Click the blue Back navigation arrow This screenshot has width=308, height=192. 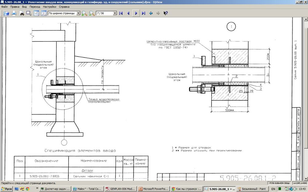click(151, 13)
